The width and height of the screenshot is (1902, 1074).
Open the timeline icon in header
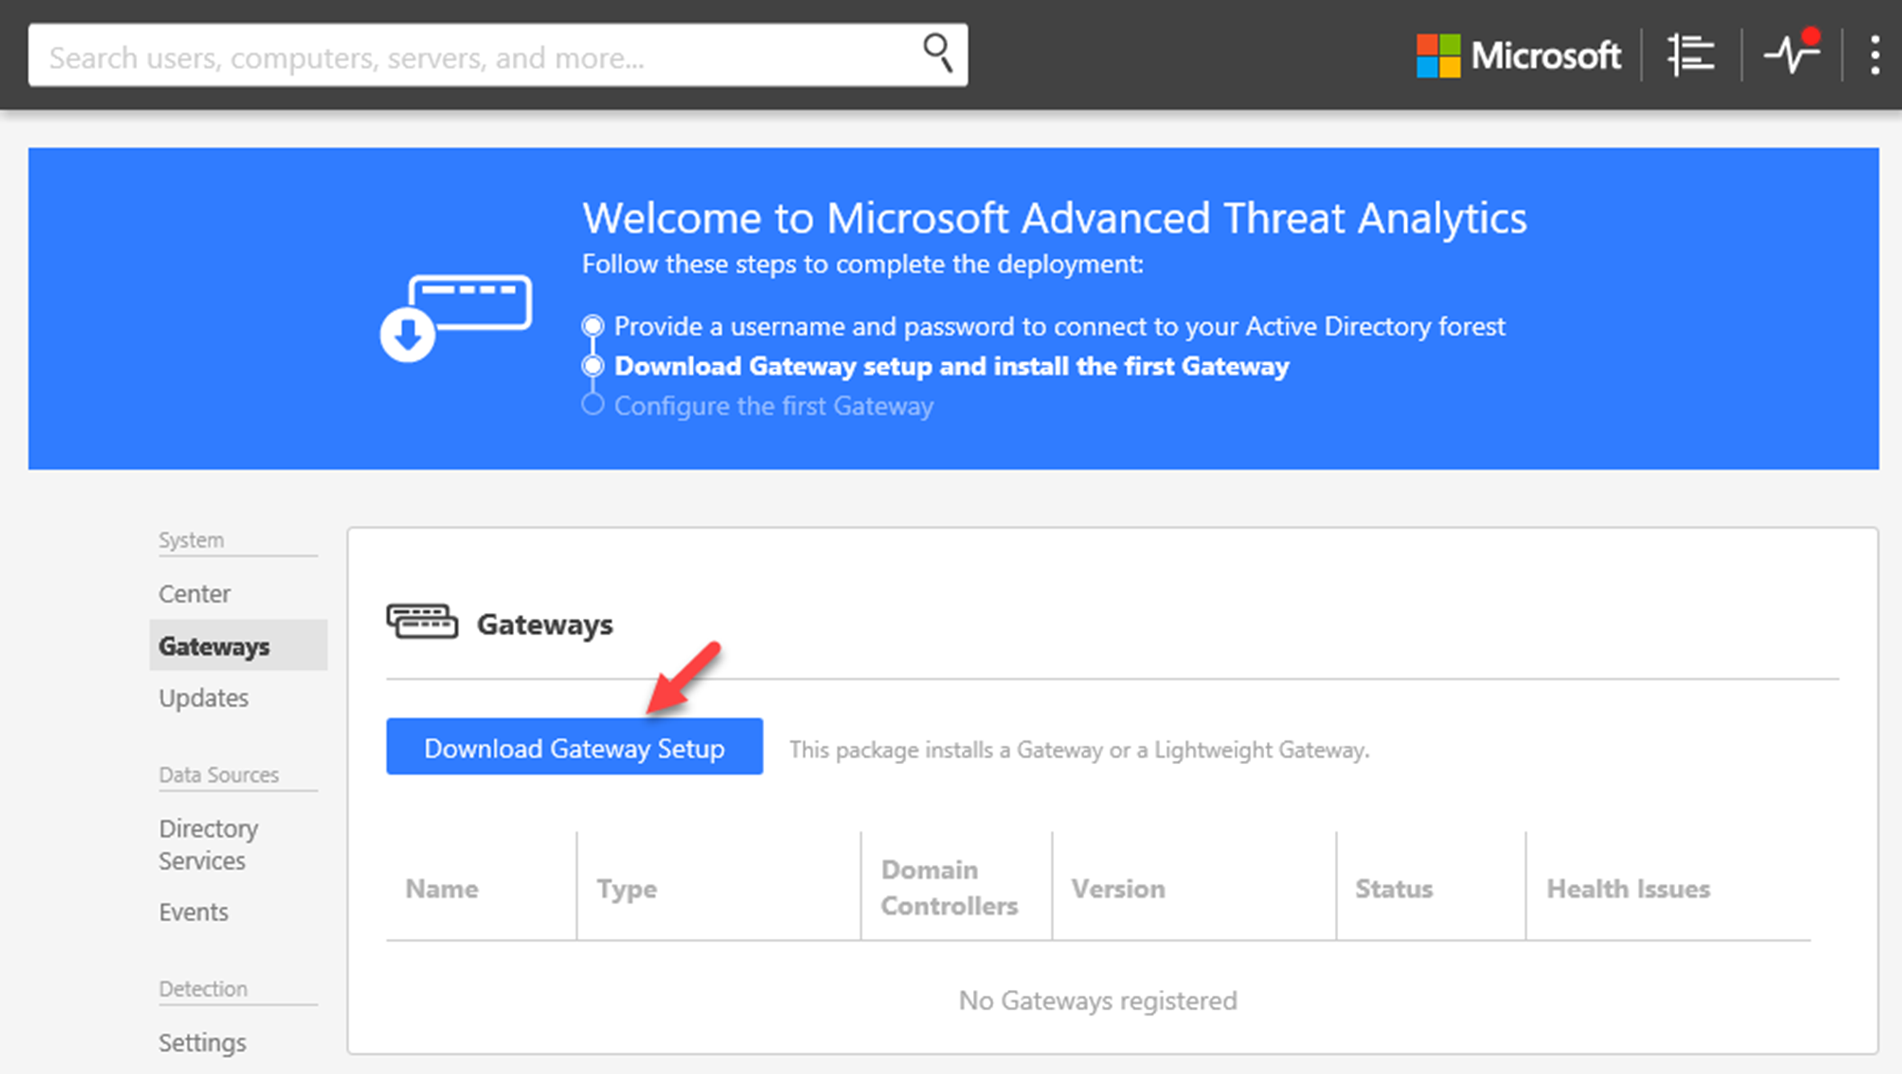coord(1691,55)
